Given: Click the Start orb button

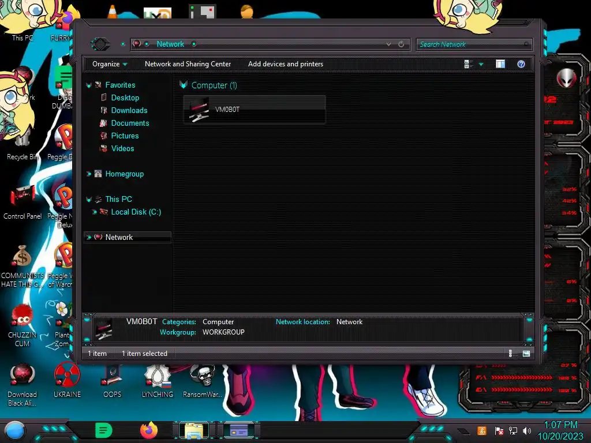Looking at the screenshot, I should tap(15, 430).
